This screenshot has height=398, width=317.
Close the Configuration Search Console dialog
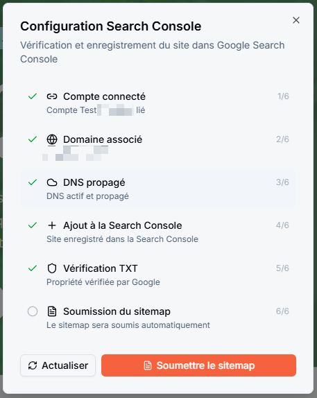point(296,20)
